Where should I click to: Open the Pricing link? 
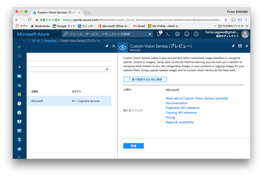tap(171, 117)
